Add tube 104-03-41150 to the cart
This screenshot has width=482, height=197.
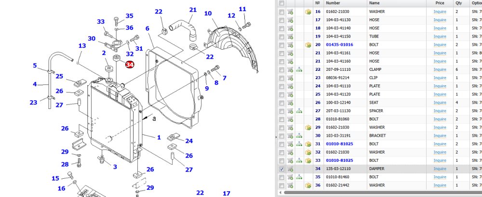(290, 37)
